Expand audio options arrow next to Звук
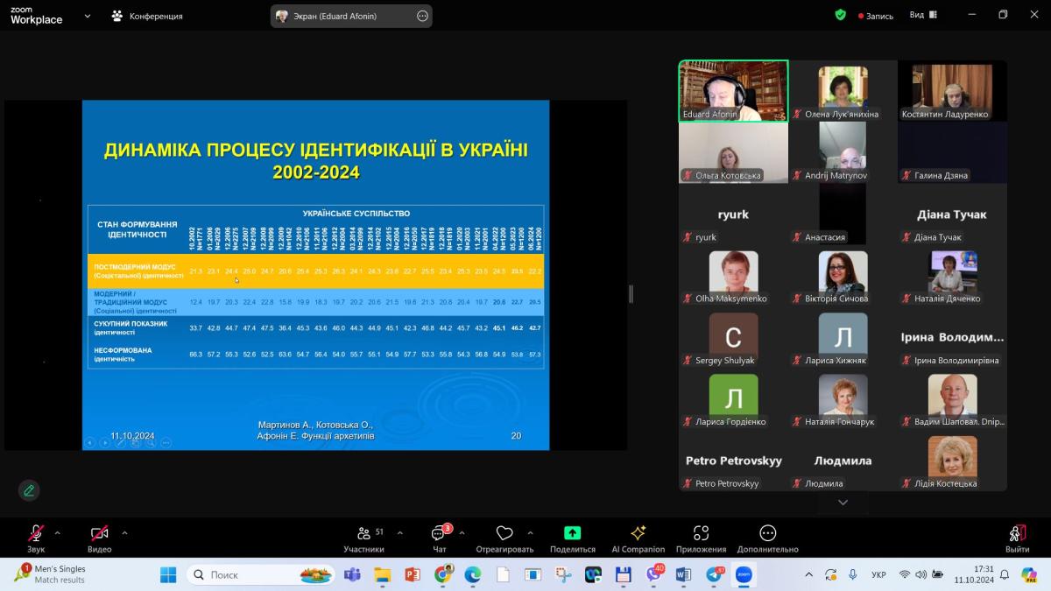Image resolution: width=1051 pixels, height=591 pixels. pyautogui.click(x=58, y=532)
